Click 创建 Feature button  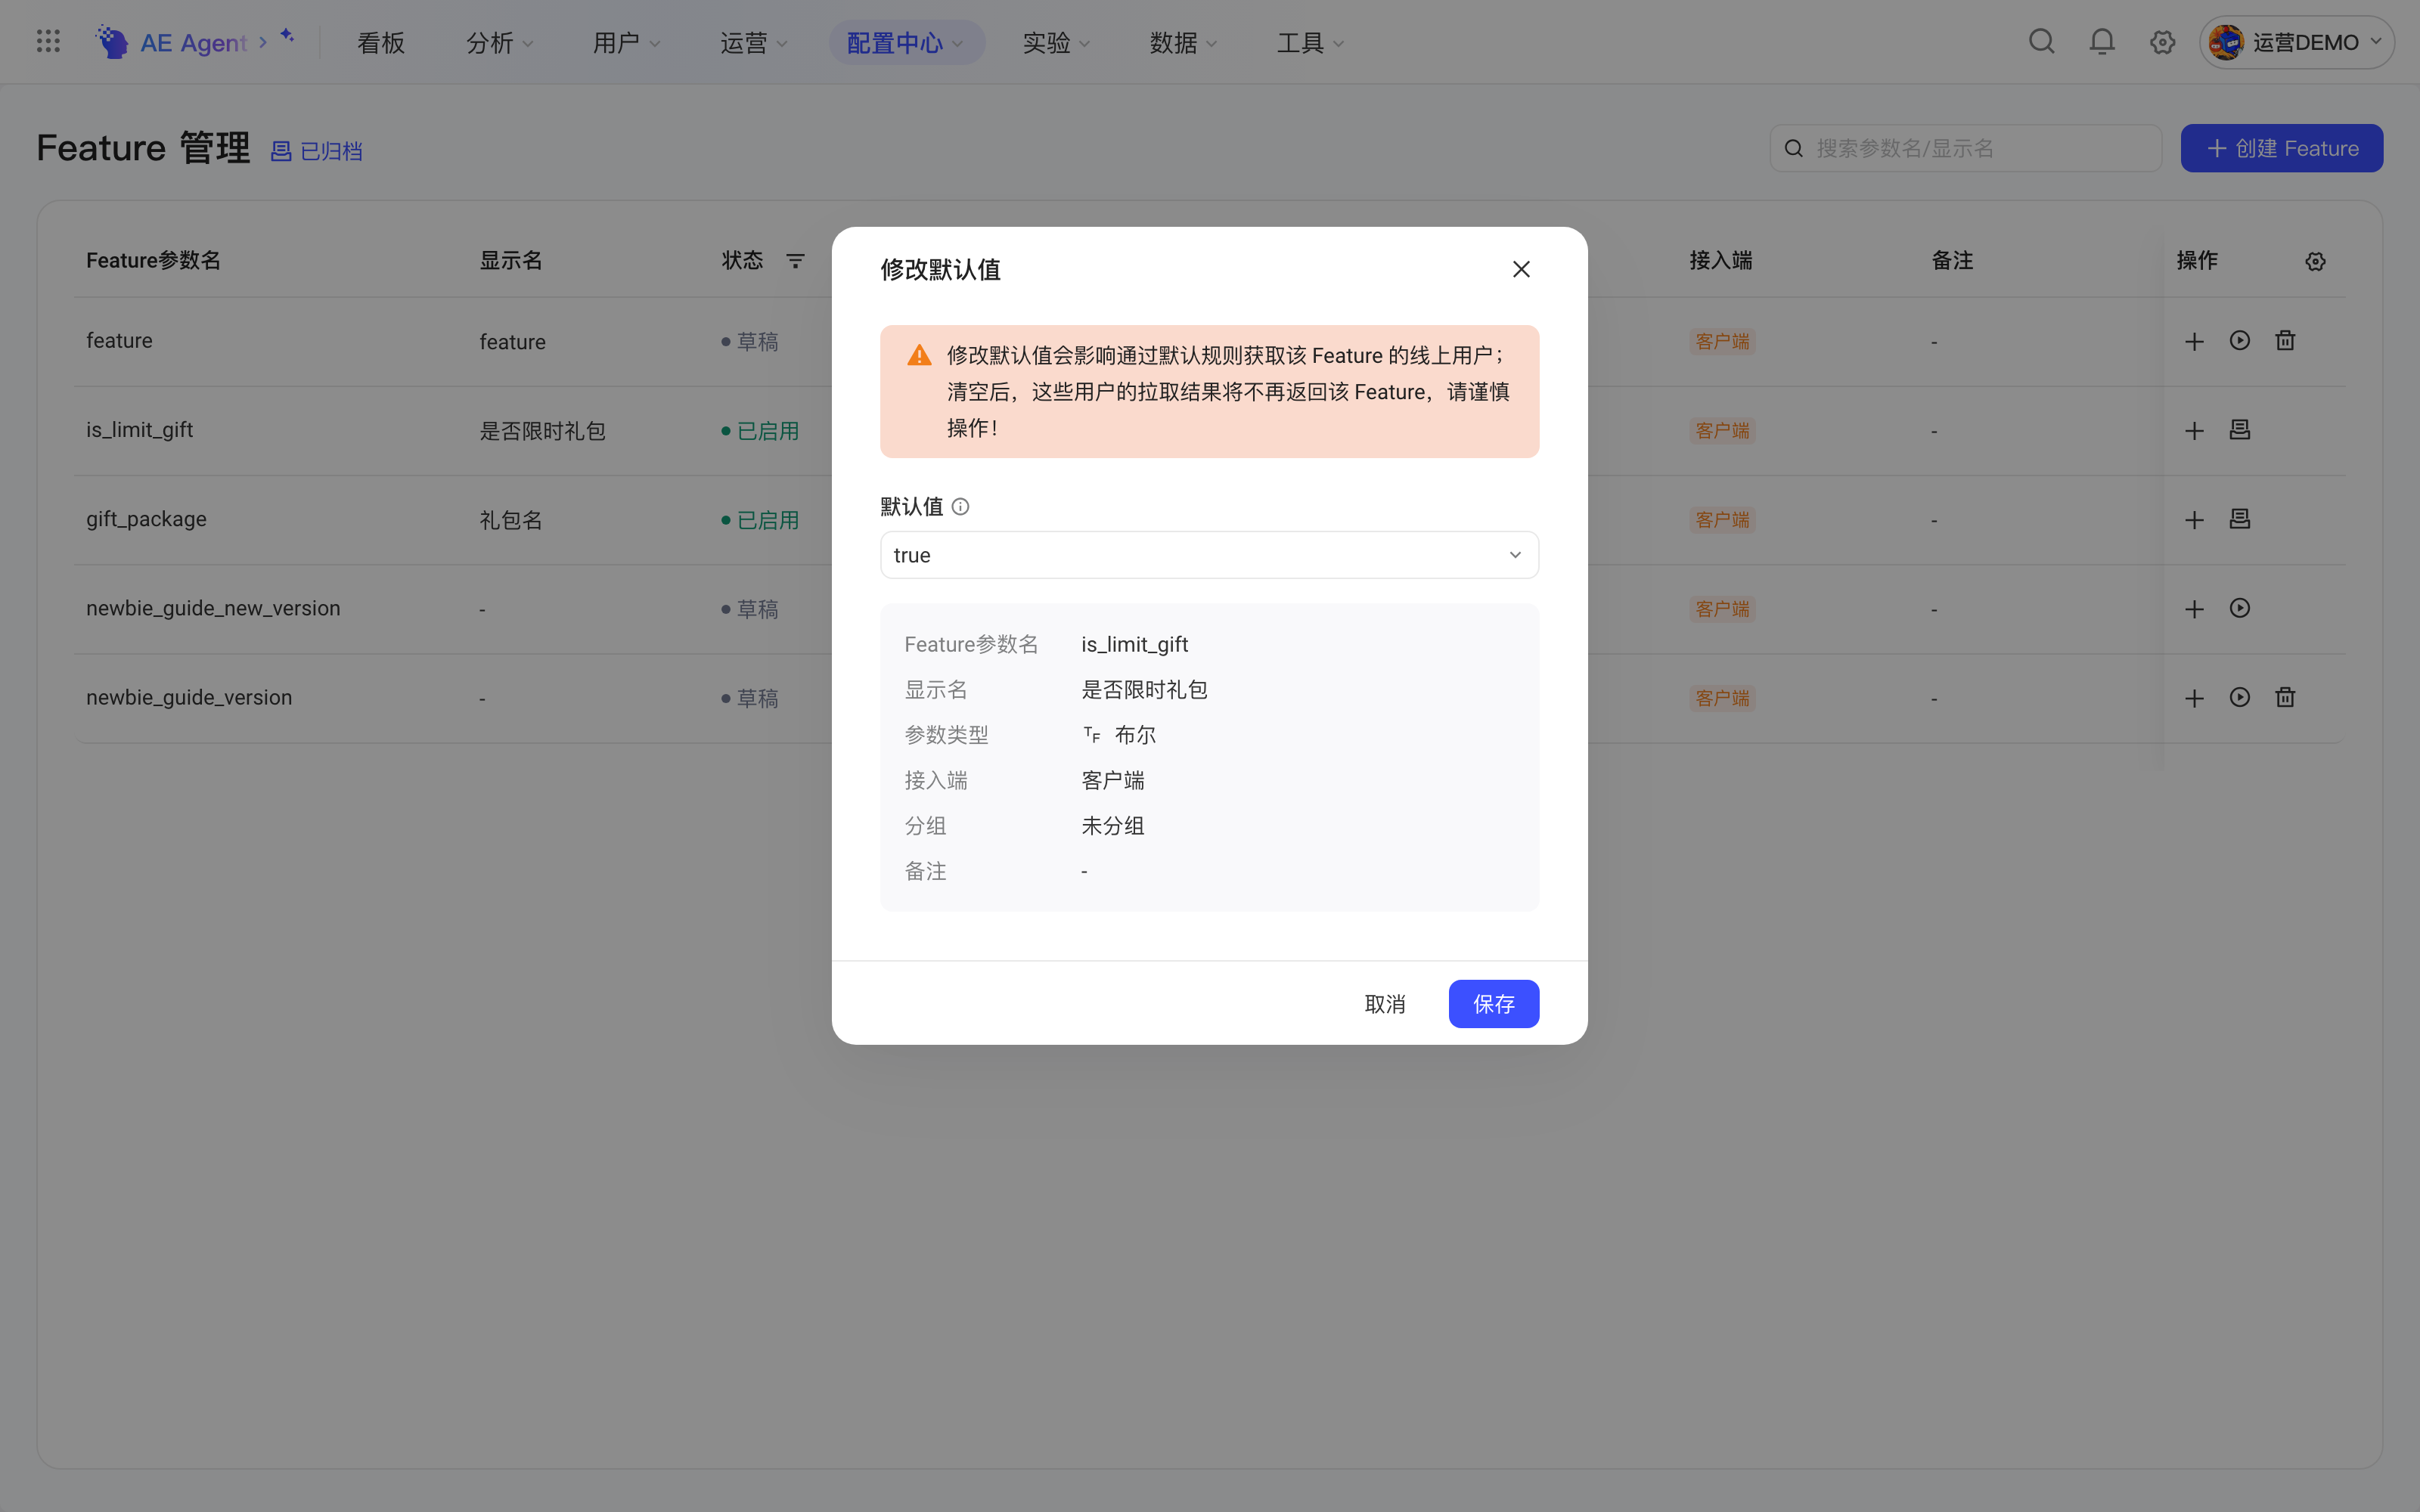click(x=2281, y=148)
